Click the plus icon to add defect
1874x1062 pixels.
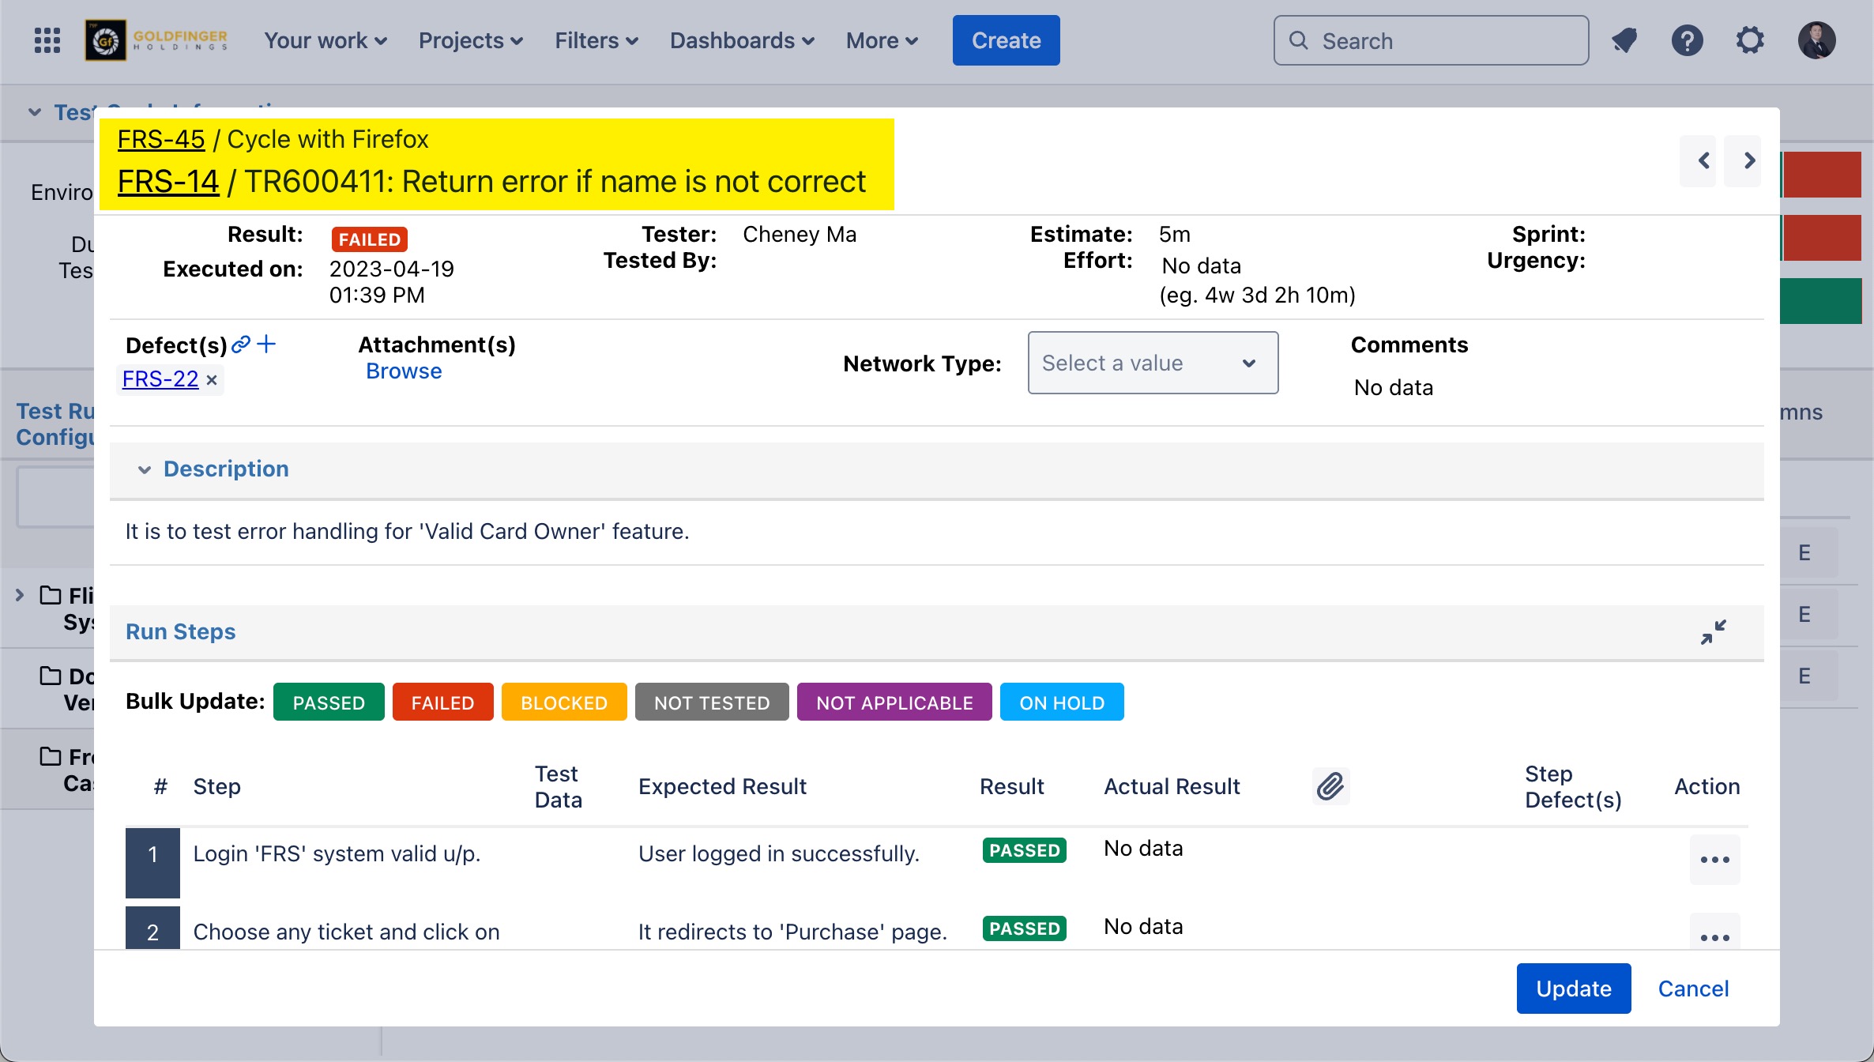click(267, 345)
